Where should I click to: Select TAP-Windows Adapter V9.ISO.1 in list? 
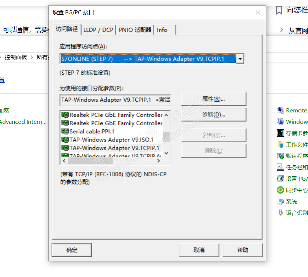112,140
